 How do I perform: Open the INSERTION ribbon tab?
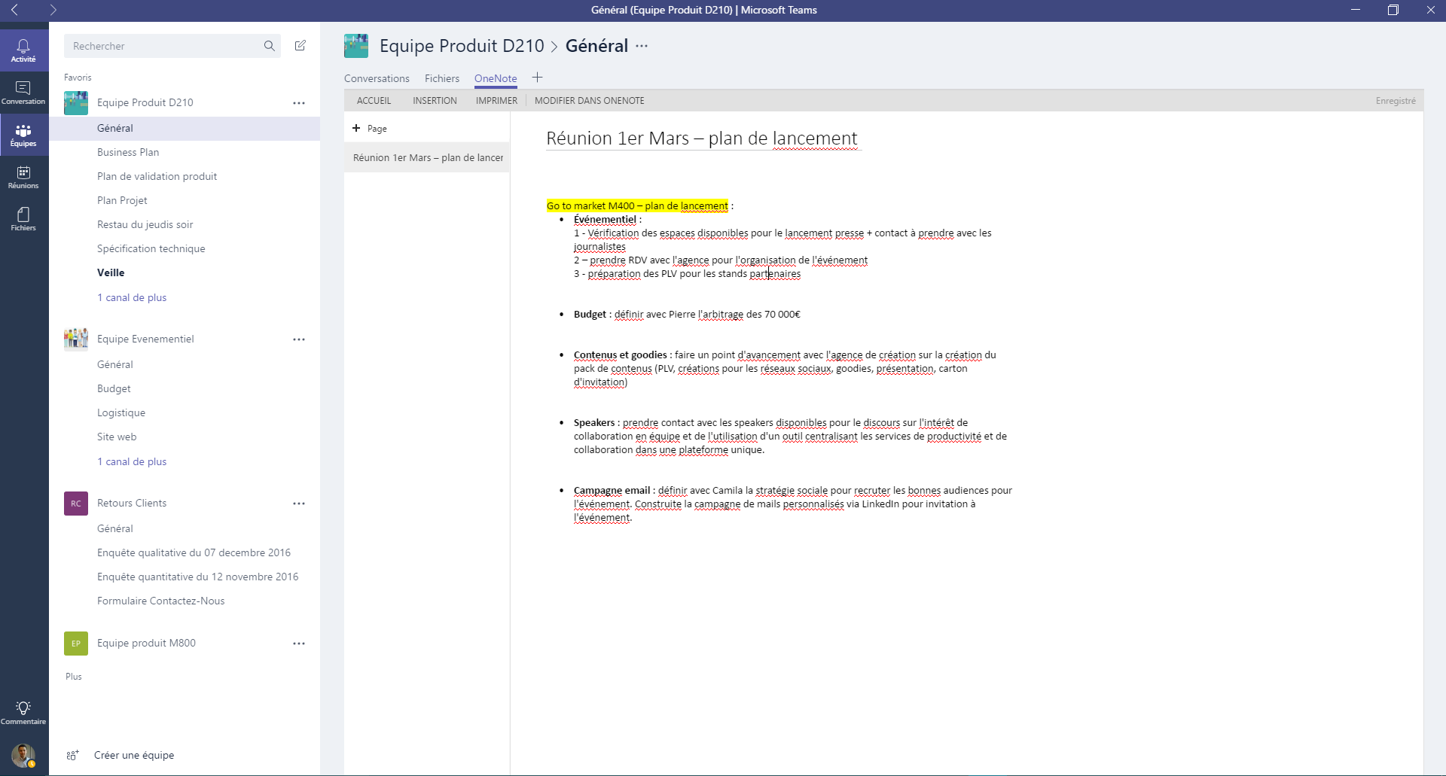pos(435,101)
